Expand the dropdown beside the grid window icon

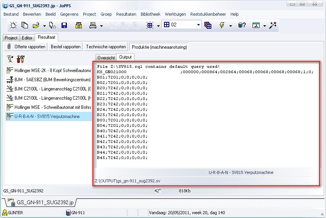pyautogui.click(x=158, y=26)
